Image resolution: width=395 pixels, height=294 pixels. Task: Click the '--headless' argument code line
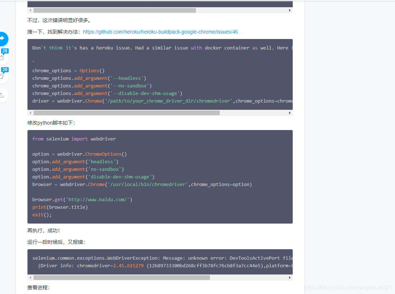point(89,78)
